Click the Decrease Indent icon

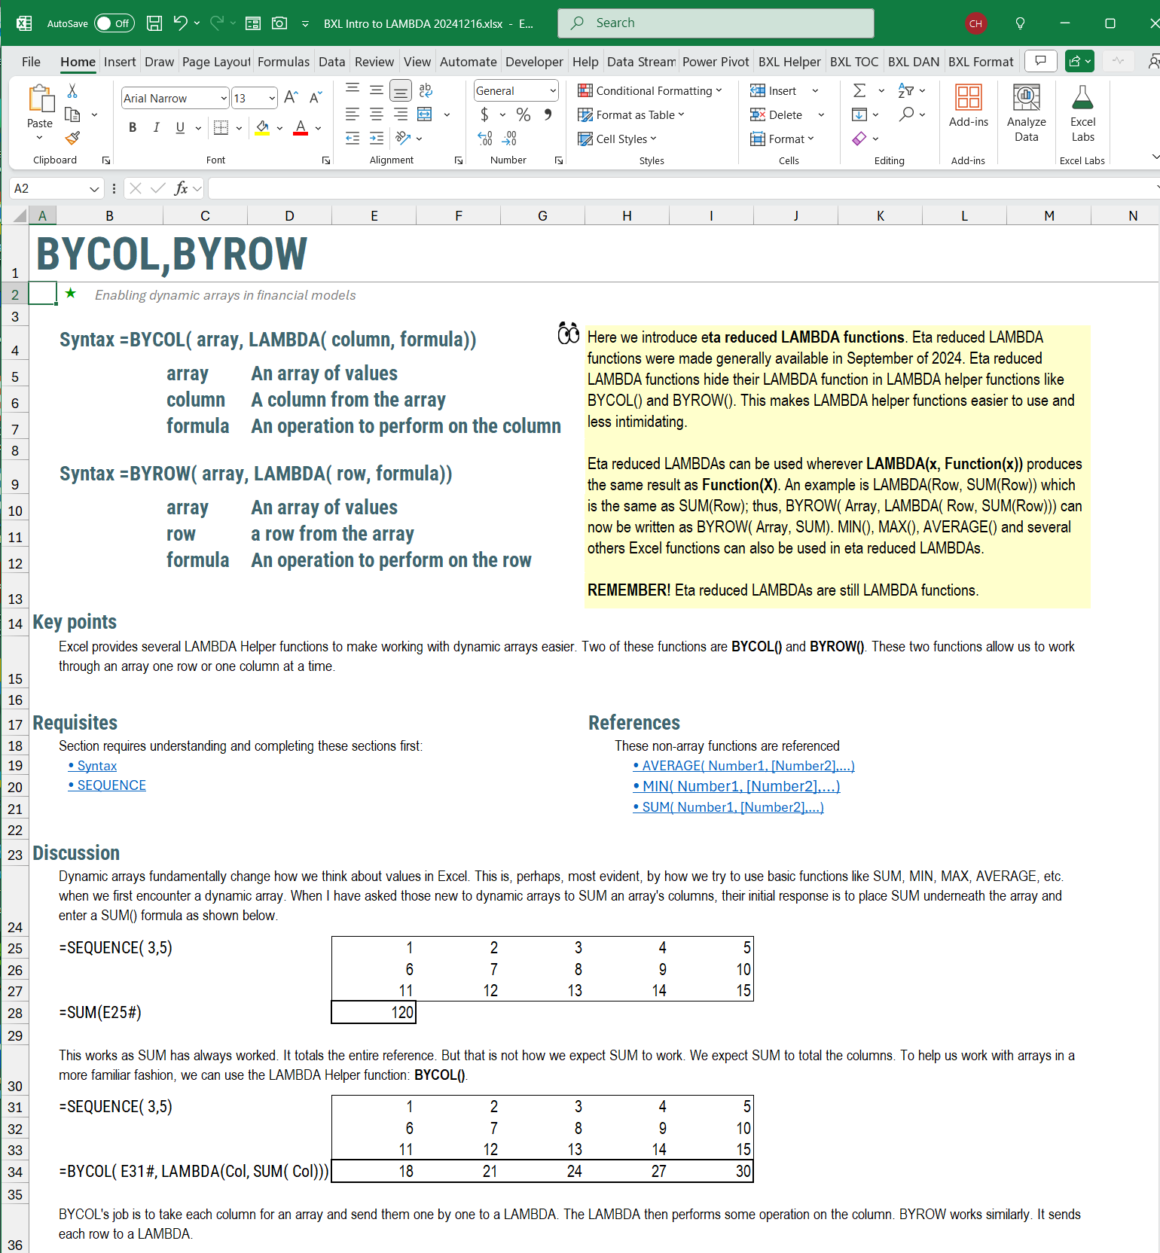point(353,138)
